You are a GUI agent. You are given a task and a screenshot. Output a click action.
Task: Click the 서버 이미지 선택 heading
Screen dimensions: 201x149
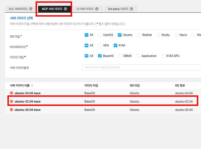click(x=21, y=18)
